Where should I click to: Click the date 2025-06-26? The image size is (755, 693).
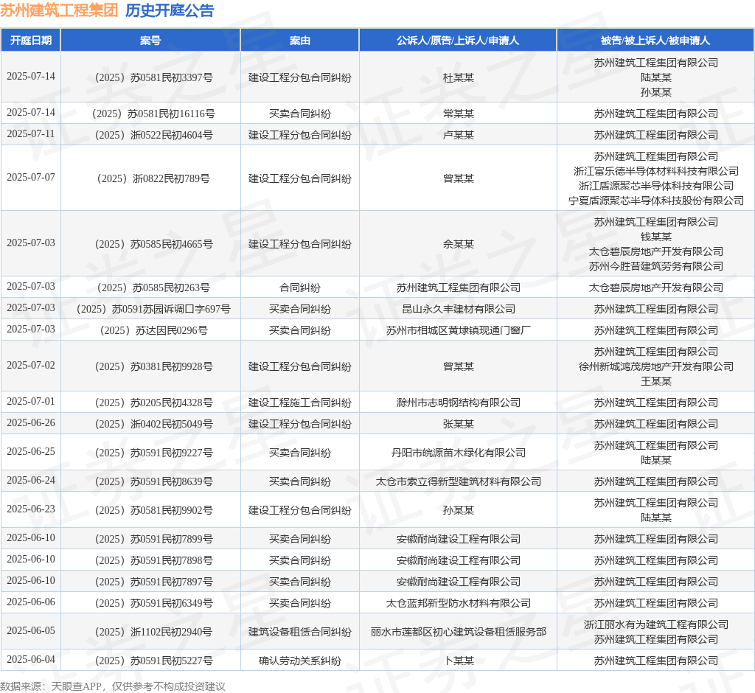coord(31,423)
